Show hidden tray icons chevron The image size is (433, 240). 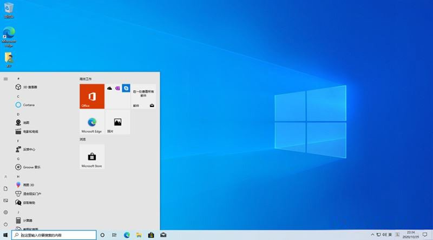click(372, 235)
